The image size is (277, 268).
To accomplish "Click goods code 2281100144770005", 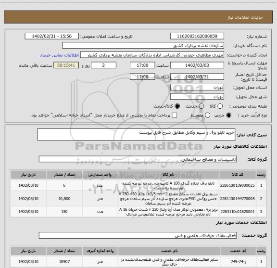I will [237, 199].
